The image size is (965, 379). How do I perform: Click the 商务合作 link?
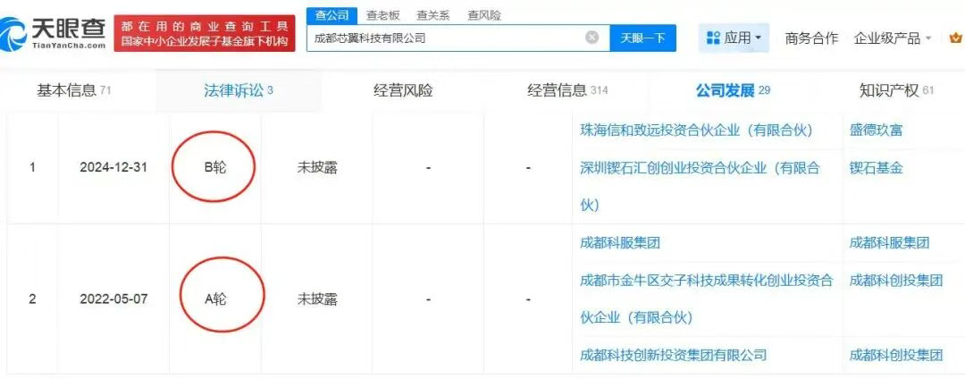[x=811, y=38]
